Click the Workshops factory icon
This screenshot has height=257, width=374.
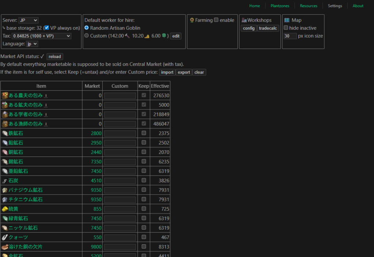tap(244, 20)
